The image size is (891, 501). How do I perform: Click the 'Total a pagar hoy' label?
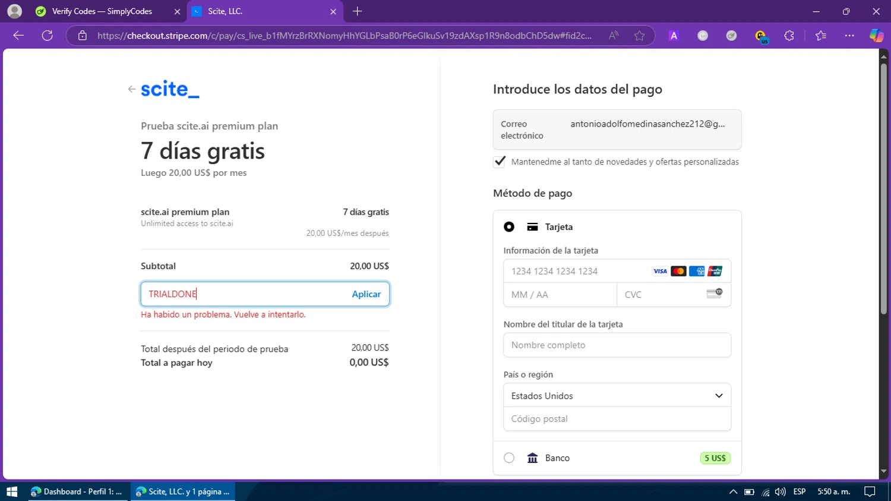point(176,363)
